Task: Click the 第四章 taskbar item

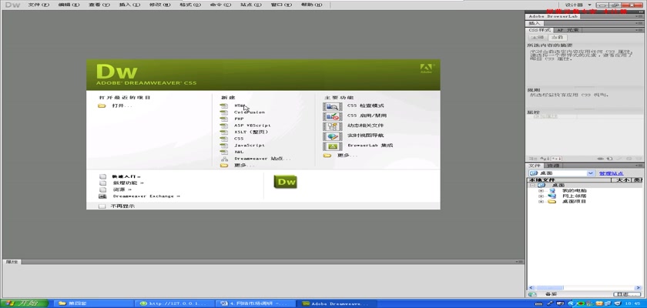Action: pos(94,303)
